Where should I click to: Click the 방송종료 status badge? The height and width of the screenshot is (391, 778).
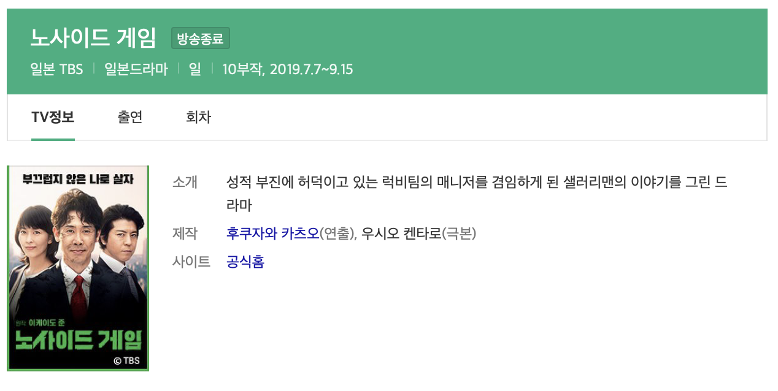[201, 39]
